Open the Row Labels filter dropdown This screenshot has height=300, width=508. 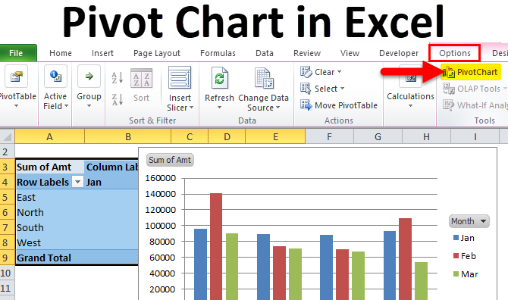click(77, 183)
